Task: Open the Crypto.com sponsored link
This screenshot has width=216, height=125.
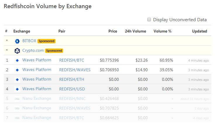Action: tap(33, 50)
